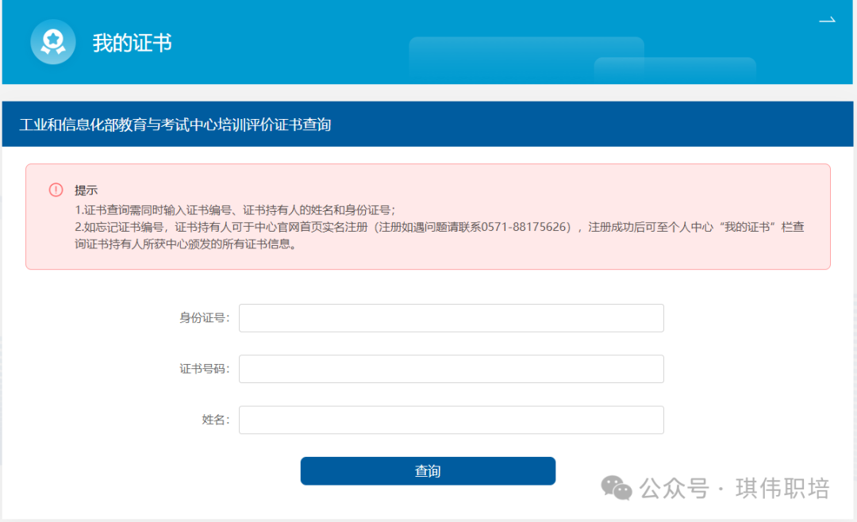857x522 pixels.
Task: Click the red exclamation warning icon
Action: pyautogui.click(x=56, y=190)
